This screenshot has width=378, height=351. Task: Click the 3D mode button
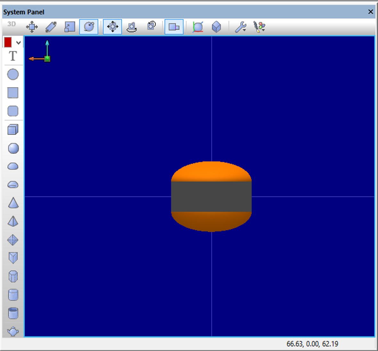point(12,24)
